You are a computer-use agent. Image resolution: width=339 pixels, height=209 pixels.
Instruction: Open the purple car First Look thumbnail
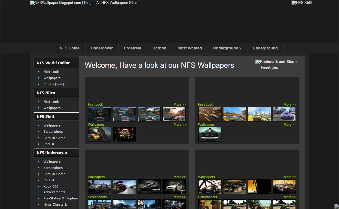[x=284, y=114]
